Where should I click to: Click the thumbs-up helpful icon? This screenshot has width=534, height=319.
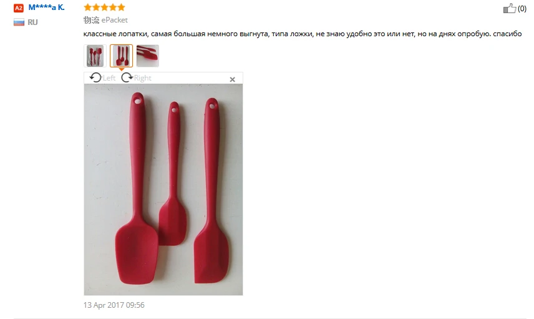(x=510, y=8)
